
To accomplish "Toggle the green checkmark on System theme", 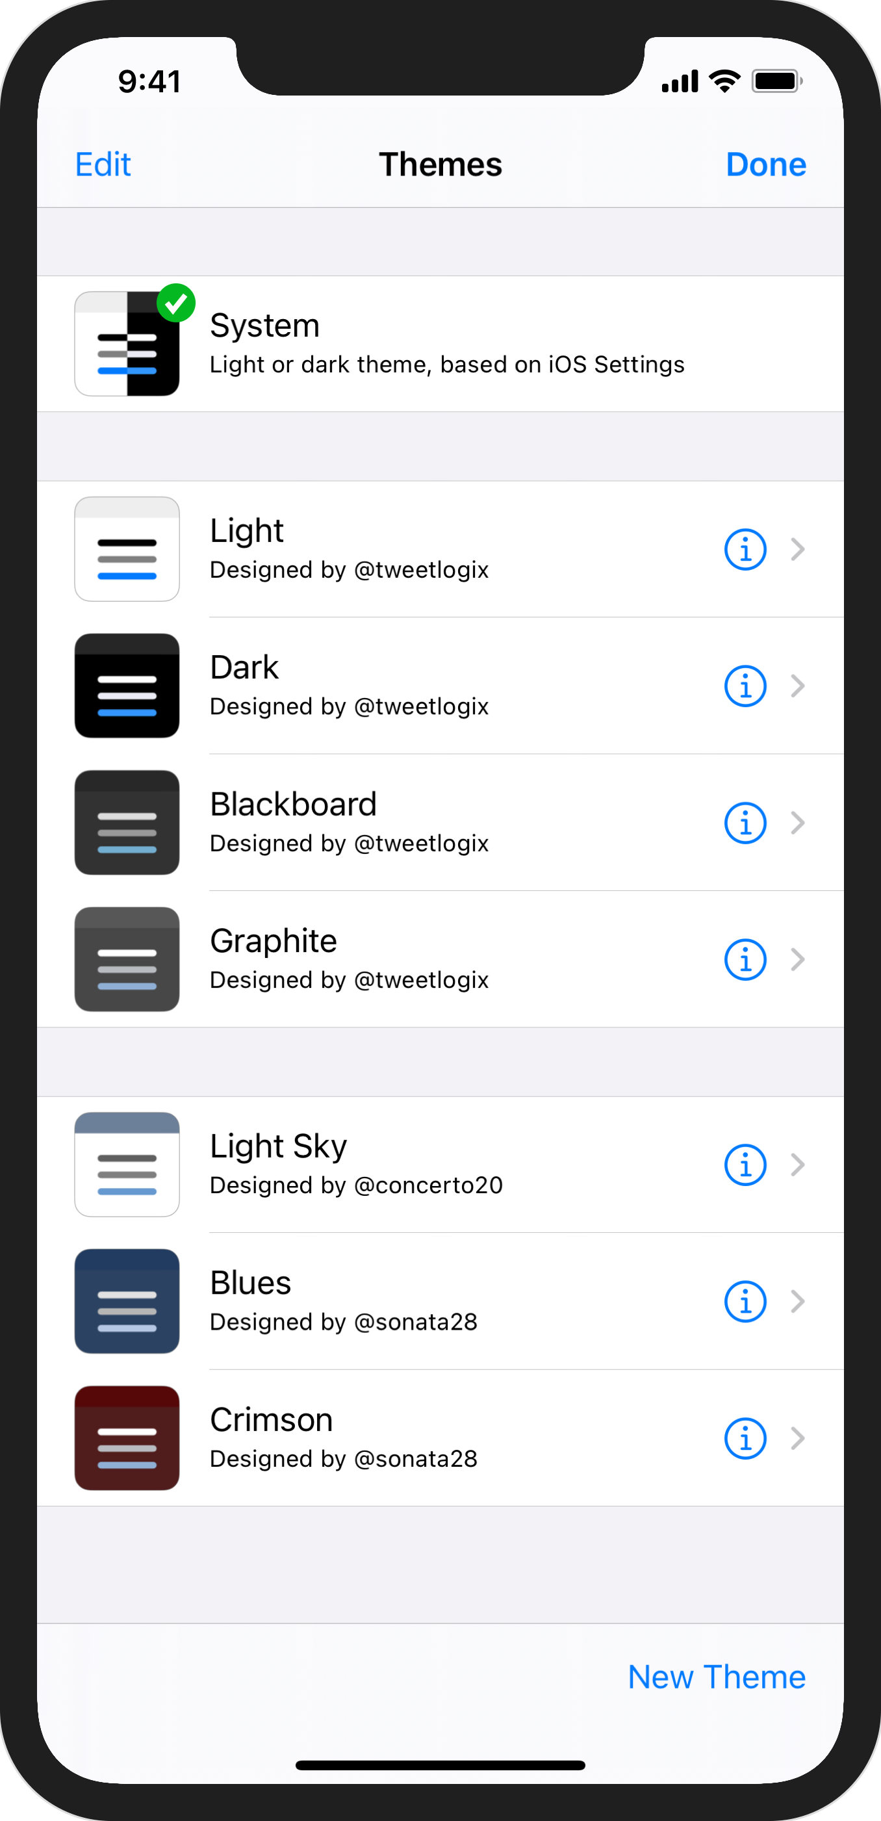I will (x=176, y=303).
